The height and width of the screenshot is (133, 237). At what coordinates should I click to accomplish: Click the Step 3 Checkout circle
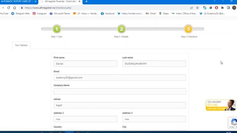pyautogui.click(x=188, y=29)
